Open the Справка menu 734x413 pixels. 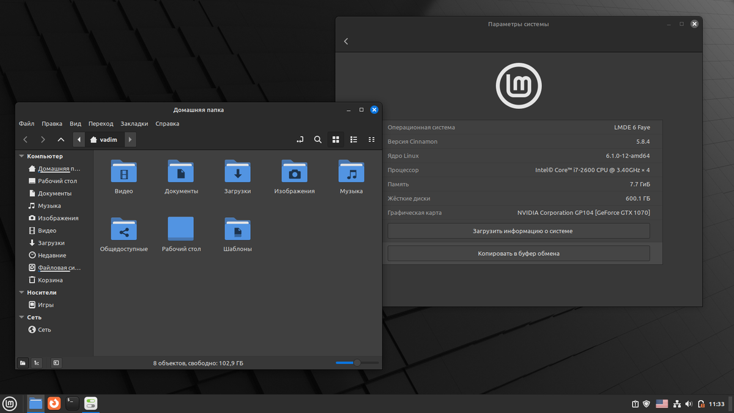(168, 124)
